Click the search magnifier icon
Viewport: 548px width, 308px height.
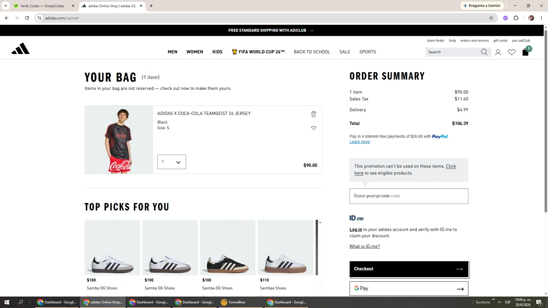(484, 52)
